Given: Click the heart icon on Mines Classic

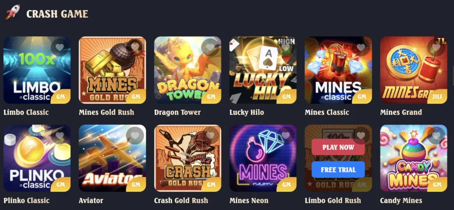Looking at the screenshot, I should tap(361, 47).
